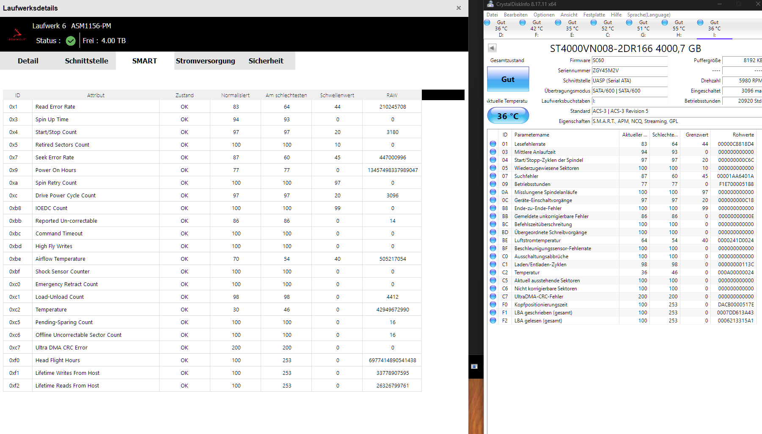This screenshot has width=762, height=434.
Task: Select the SMART tab
Action: [145, 61]
